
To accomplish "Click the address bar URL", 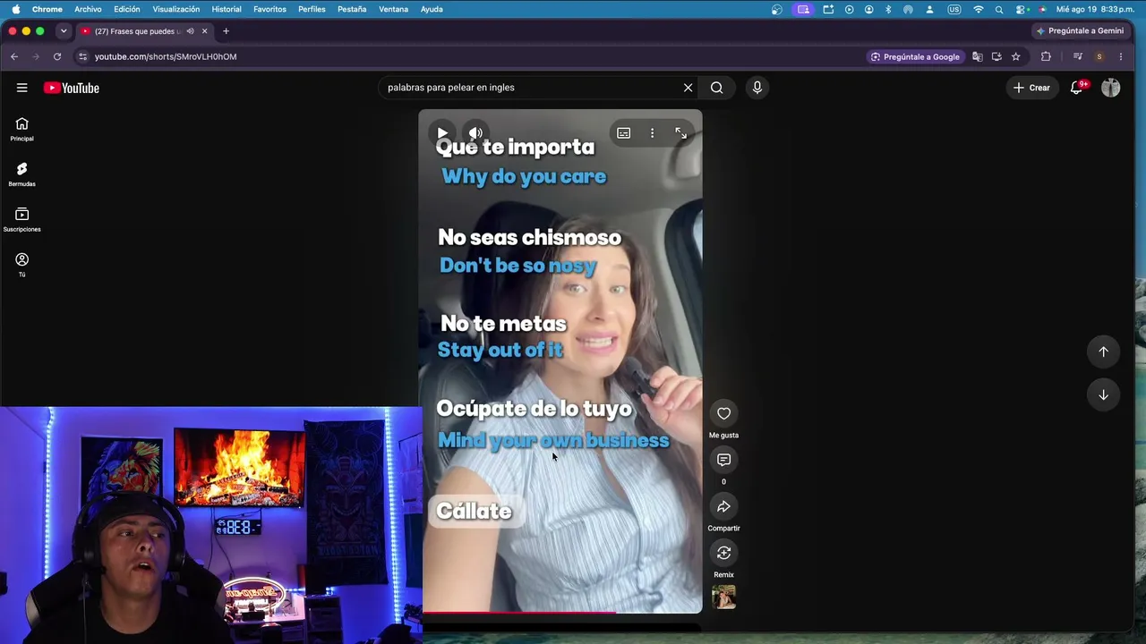I will 166,56.
